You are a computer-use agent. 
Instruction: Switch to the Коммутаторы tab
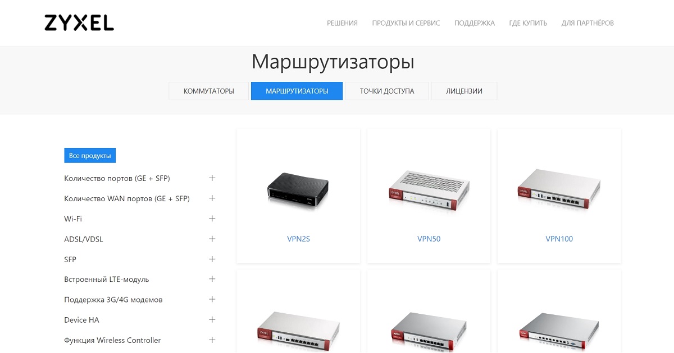(209, 91)
